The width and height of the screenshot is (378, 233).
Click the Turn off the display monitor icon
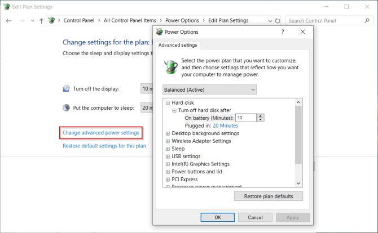click(67, 89)
